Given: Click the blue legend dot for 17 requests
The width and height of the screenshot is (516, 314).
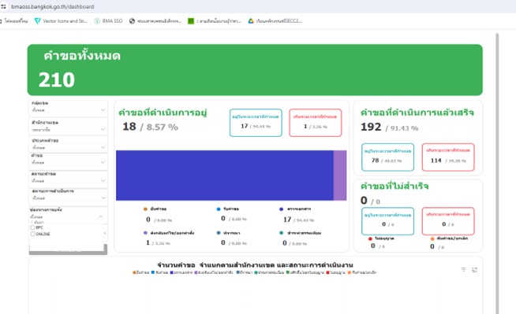Looking at the screenshot, I should pos(281,209).
